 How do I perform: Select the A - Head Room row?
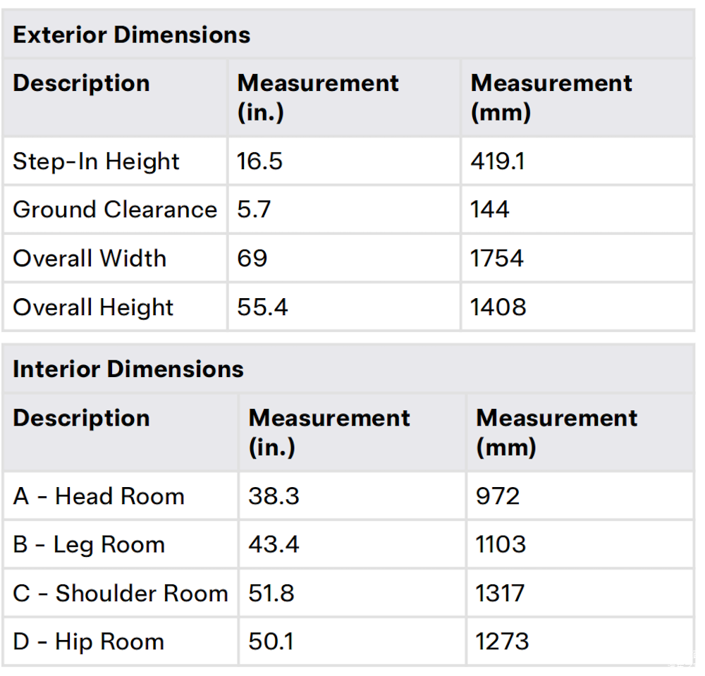[x=348, y=496]
